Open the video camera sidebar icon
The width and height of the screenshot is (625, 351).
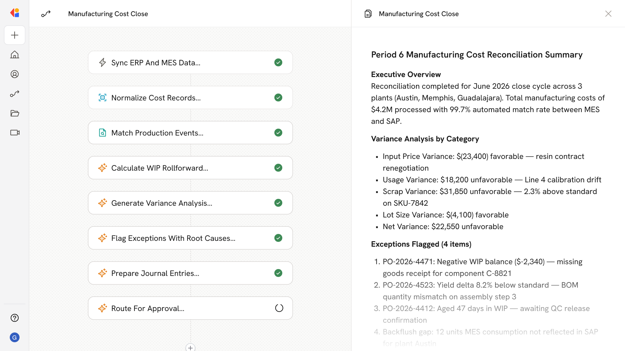pyautogui.click(x=15, y=133)
